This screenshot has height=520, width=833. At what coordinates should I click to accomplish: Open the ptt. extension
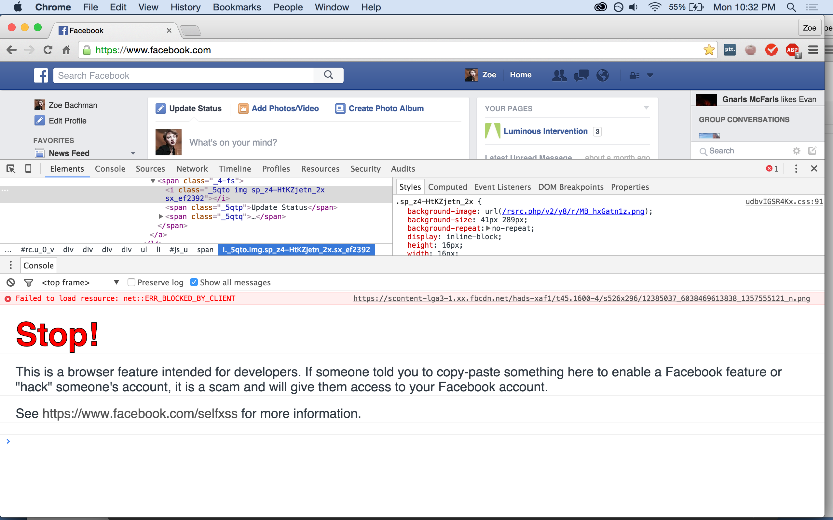(x=730, y=50)
